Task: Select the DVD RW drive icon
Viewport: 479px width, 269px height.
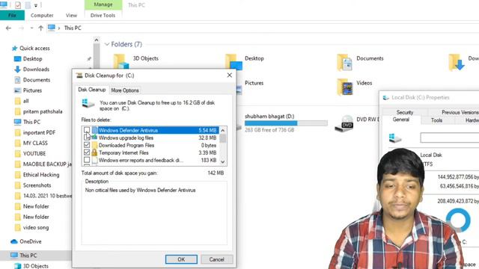Action: tap(344, 123)
